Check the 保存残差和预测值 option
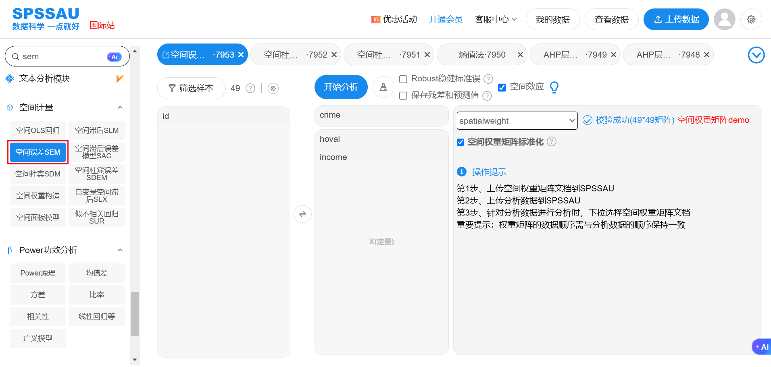The height and width of the screenshot is (367, 771). [403, 95]
